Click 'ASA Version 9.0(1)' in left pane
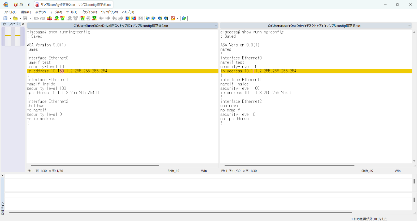Image resolution: width=417 pixels, height=221 pixels. click(46, 45)
